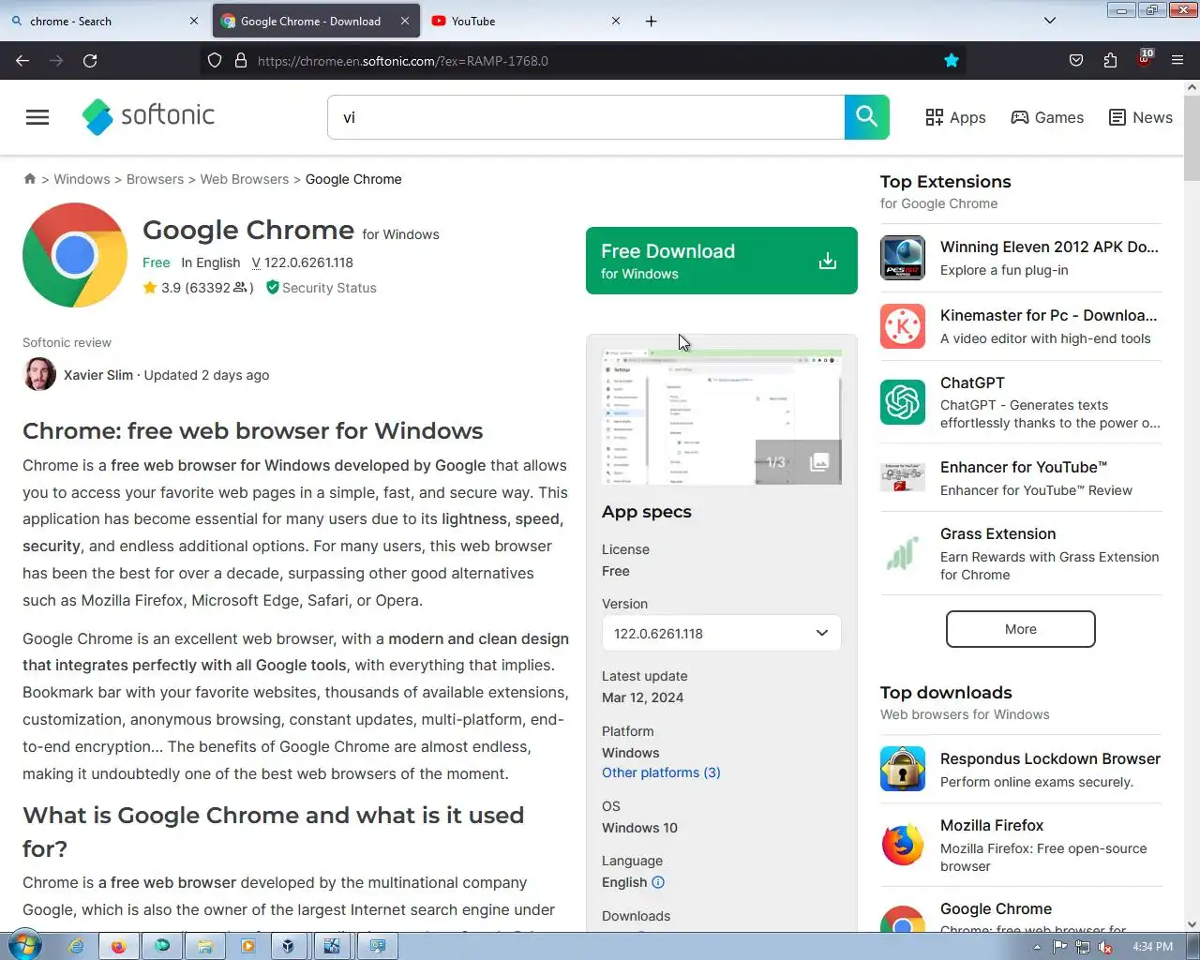The height and width of the screenshot is (960, 1200).
Task: Click the ChatGPT extension icon
Action: coord(903,402)
